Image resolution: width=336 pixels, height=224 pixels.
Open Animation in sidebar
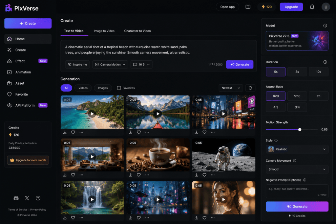(28, 72)
